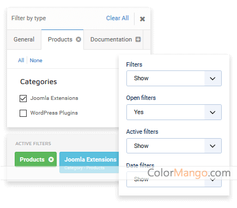Switch to the Documentation tab
Viewport: 237px width, 208px height.
click(x=113, y=39)
